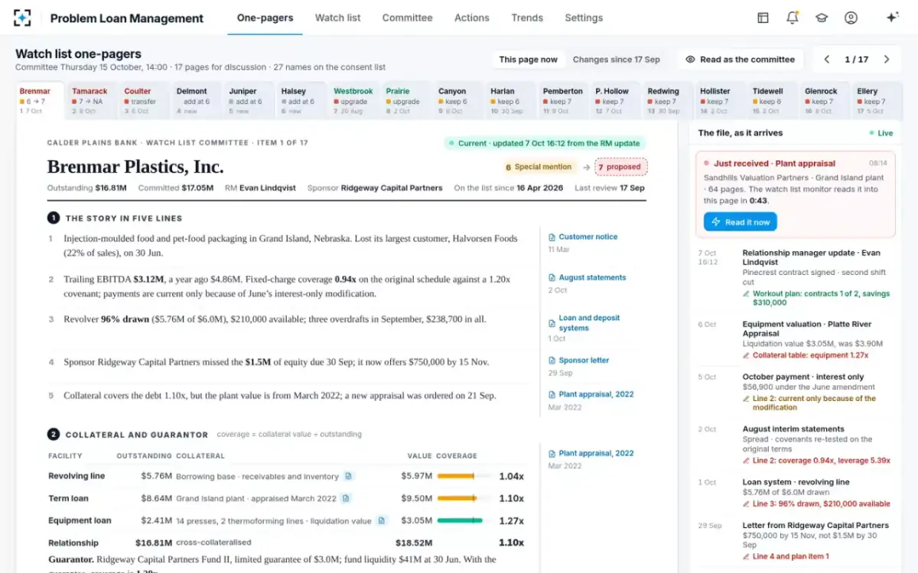Switch to Committee tab
Viewport: 918px width, 573px height.
(x=407, y=18)
